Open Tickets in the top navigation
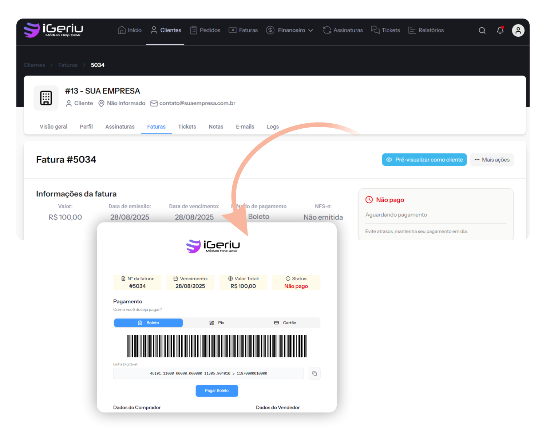The height and width of the screenshot is (441, 546). click(x=385, y=30)
